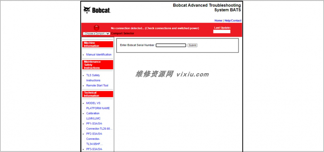Image resolution: width=324 pixels, height=152 pixels.
Task: Open MODEL VS PLATFORM NAME
Action: 98,106
